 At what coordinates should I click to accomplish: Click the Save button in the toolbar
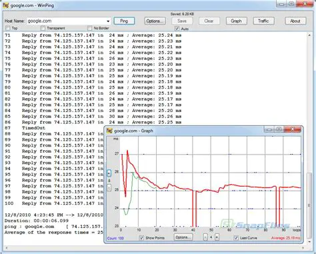182,21
